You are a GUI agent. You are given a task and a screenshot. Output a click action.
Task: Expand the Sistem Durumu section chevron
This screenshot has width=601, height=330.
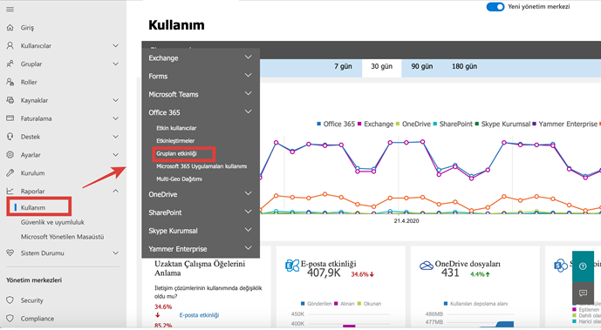(115, 253)
